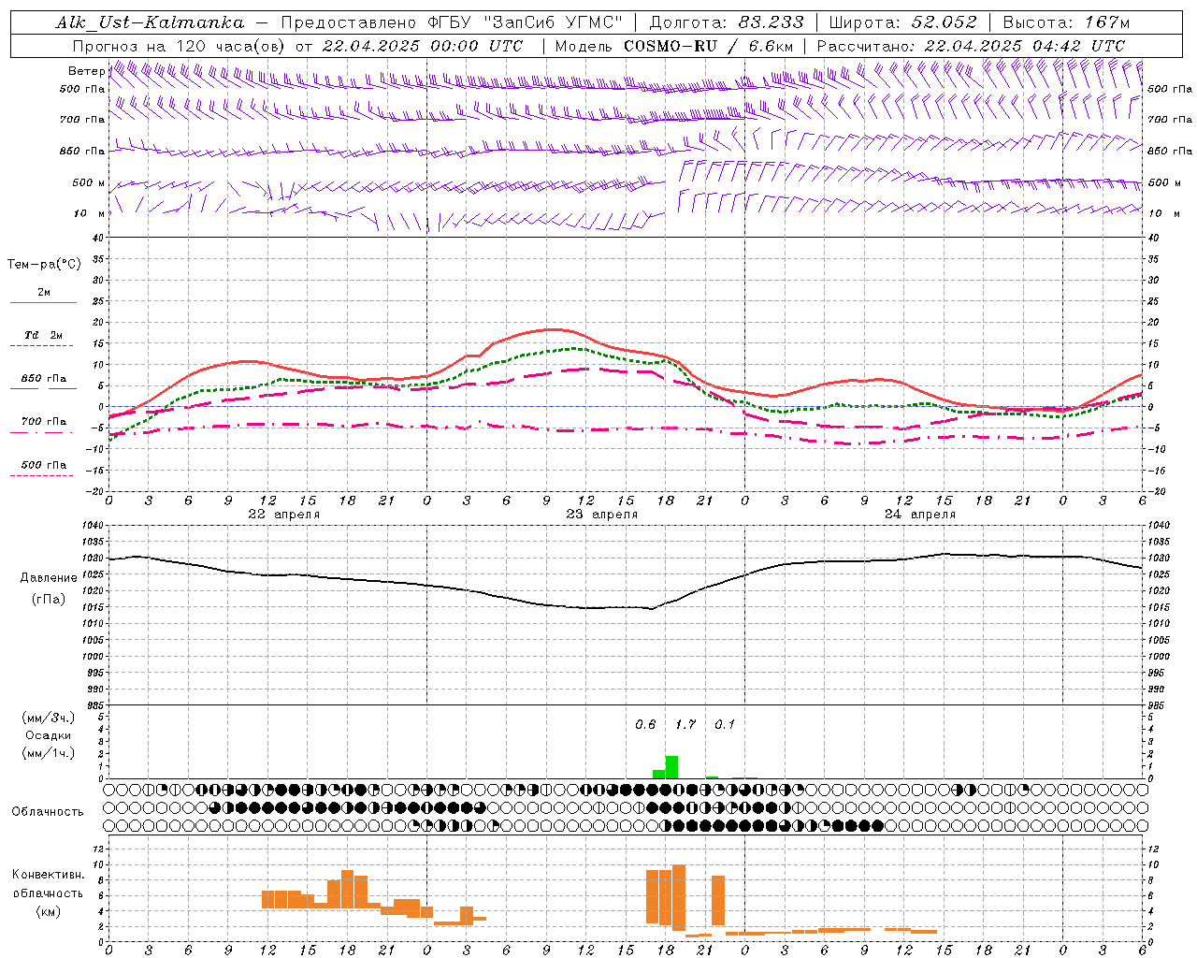Viewport: 1197px width, 958px height.
Task: Click the 1.7 precipitation amount value
Action: click(685, 725)
